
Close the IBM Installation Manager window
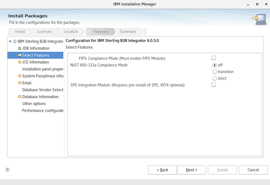[x=266, y=4]
